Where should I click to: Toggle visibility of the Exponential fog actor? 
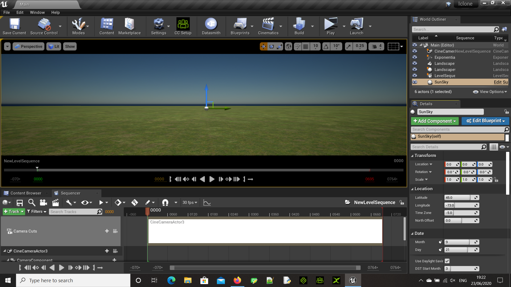pyautogui.click(x=415, y=57)
